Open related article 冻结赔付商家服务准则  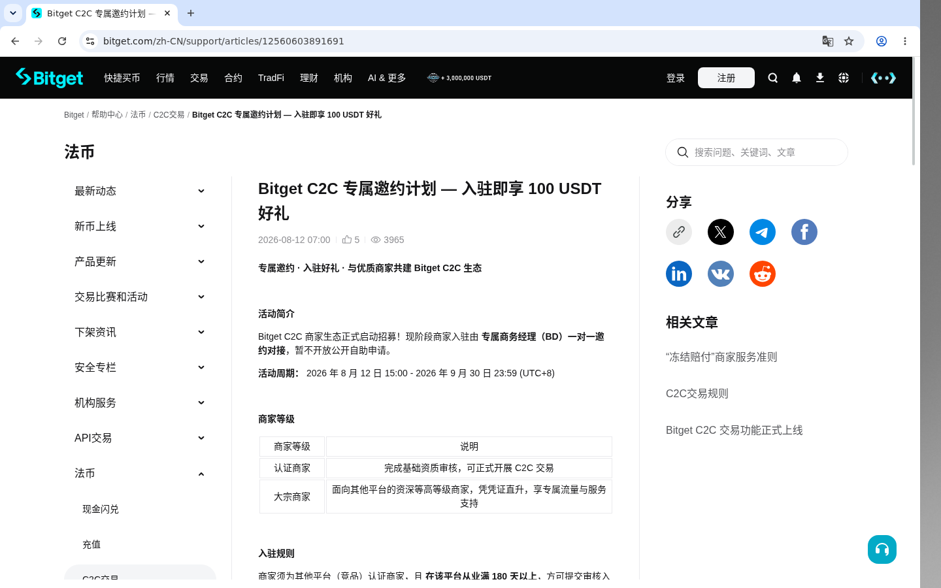tap(721, 357)
